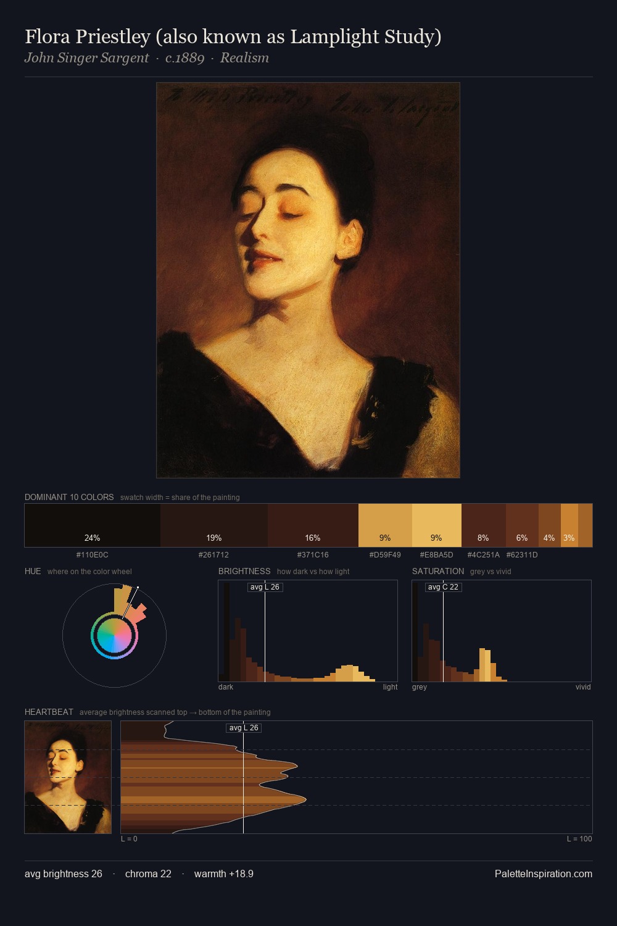Click the hex code #E8BA5D
This screenshot has width=617, height=926.
[x=436, y=555]
